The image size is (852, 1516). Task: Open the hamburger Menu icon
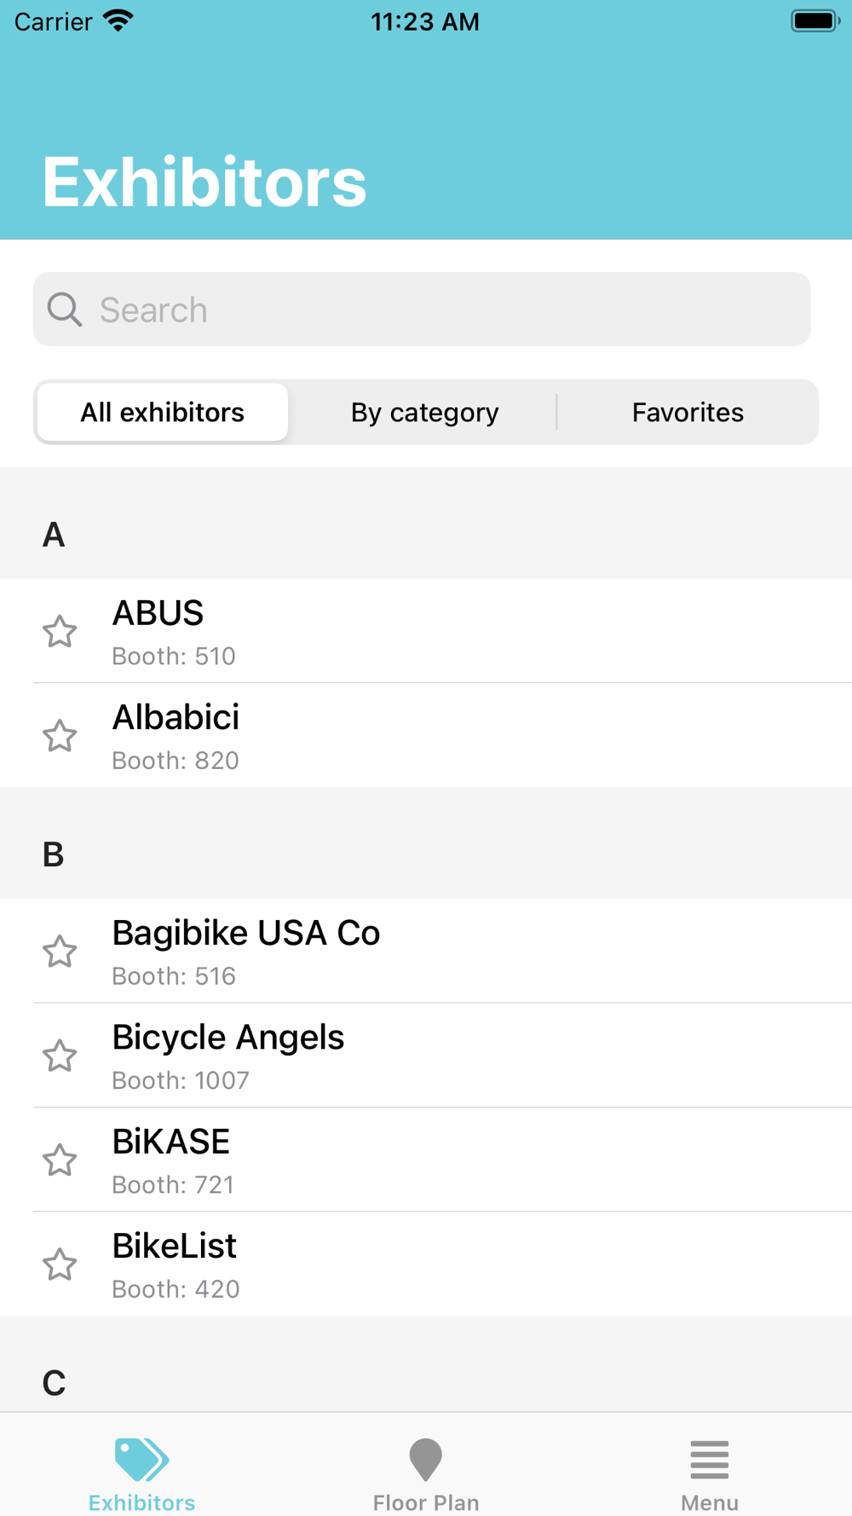coord(710,1460)
